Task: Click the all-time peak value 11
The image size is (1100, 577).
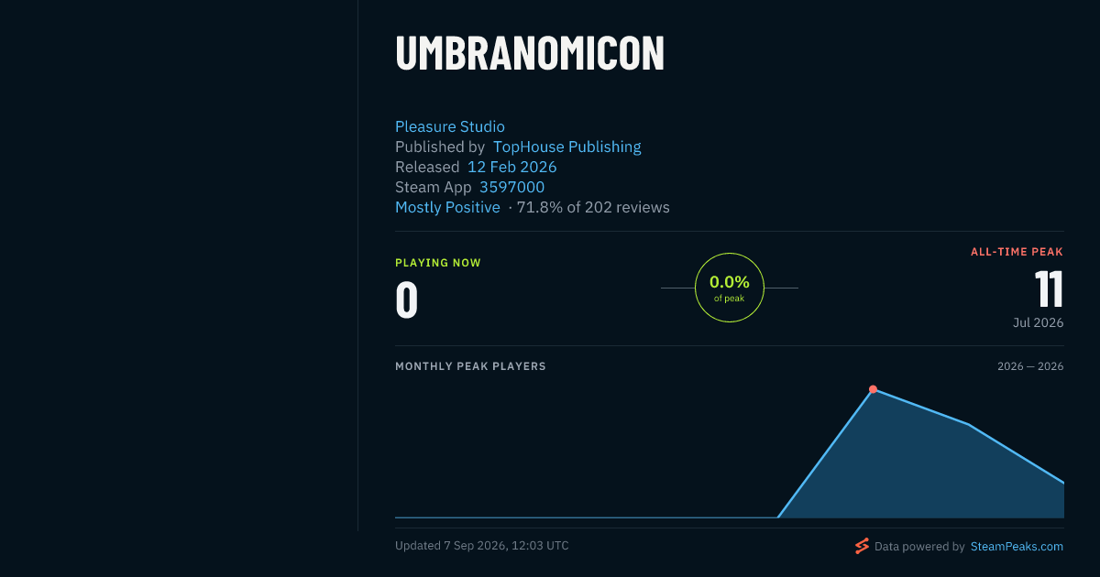Action: click(1049, 289)
